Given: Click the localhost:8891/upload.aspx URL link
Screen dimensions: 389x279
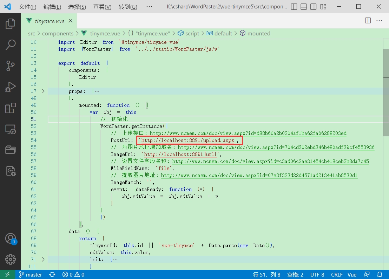Looking at the screenshot, I should click(187, 140).
